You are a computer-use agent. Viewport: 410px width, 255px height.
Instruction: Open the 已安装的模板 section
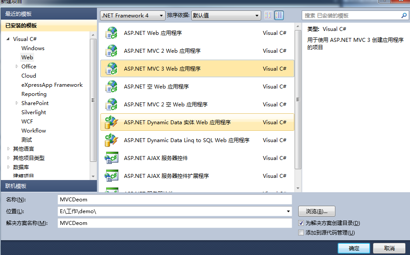click(48, 26)
